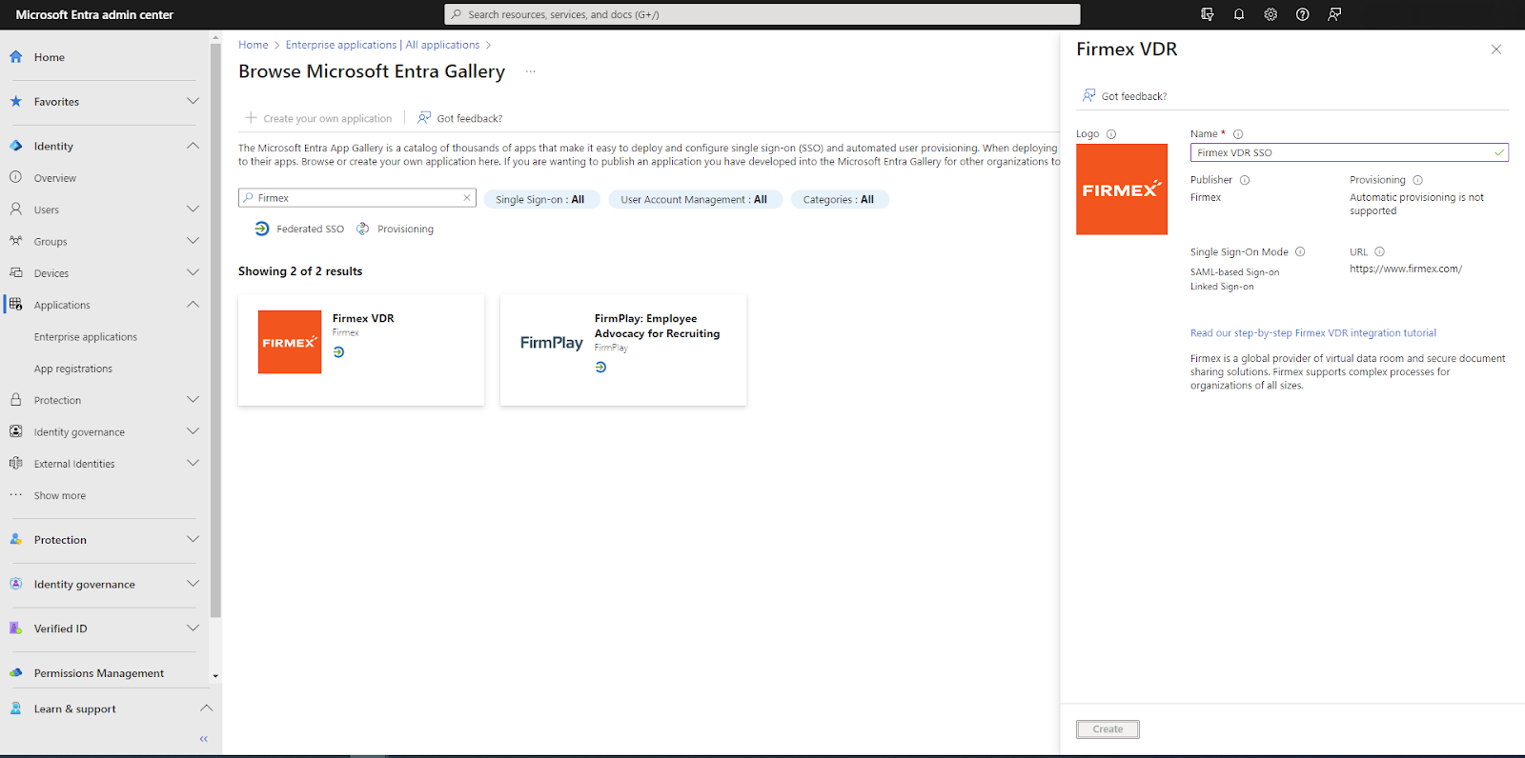Collapse the Applications chevron

click(x=193, y=305)
